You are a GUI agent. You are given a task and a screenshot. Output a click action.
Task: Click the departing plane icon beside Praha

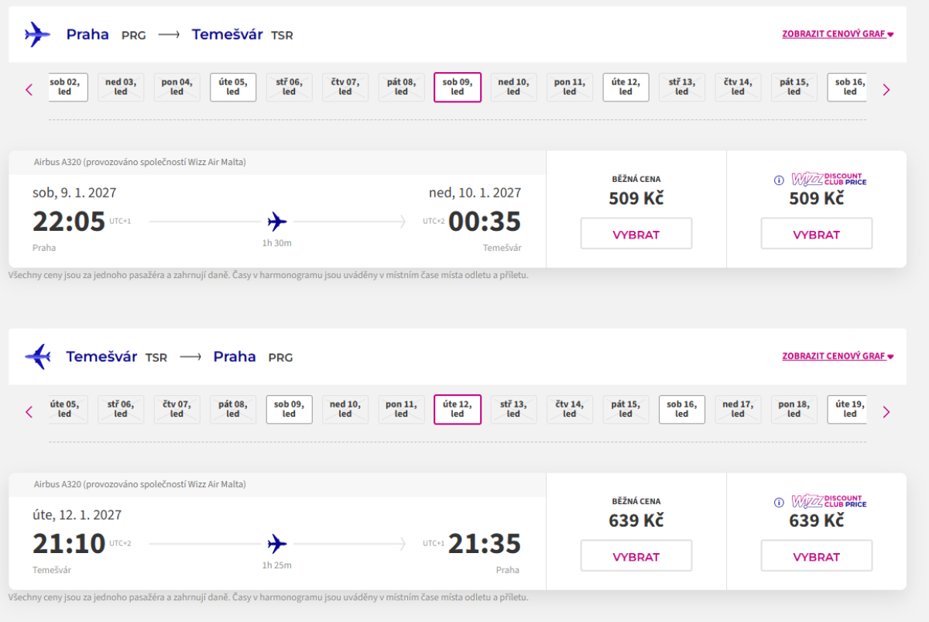(x=37, y=35)
